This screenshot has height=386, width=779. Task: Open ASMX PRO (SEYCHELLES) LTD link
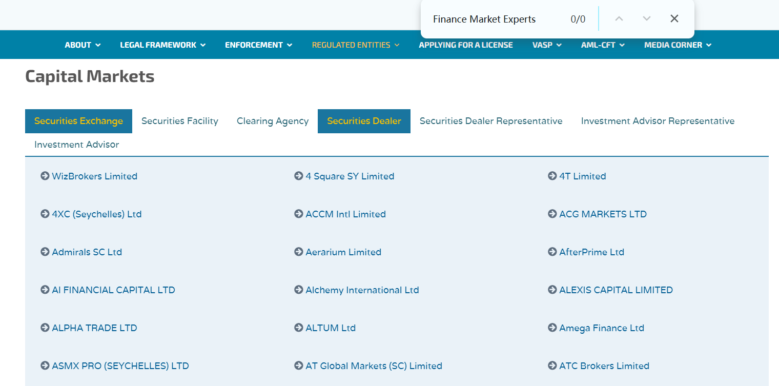point(120,365)
